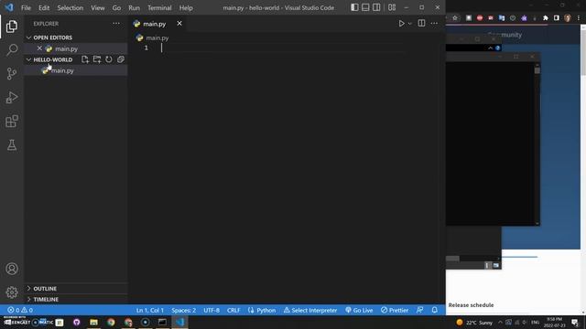This screenshot has height=329, width=586.
Task: Split the editor to the right
Action: 421,23
